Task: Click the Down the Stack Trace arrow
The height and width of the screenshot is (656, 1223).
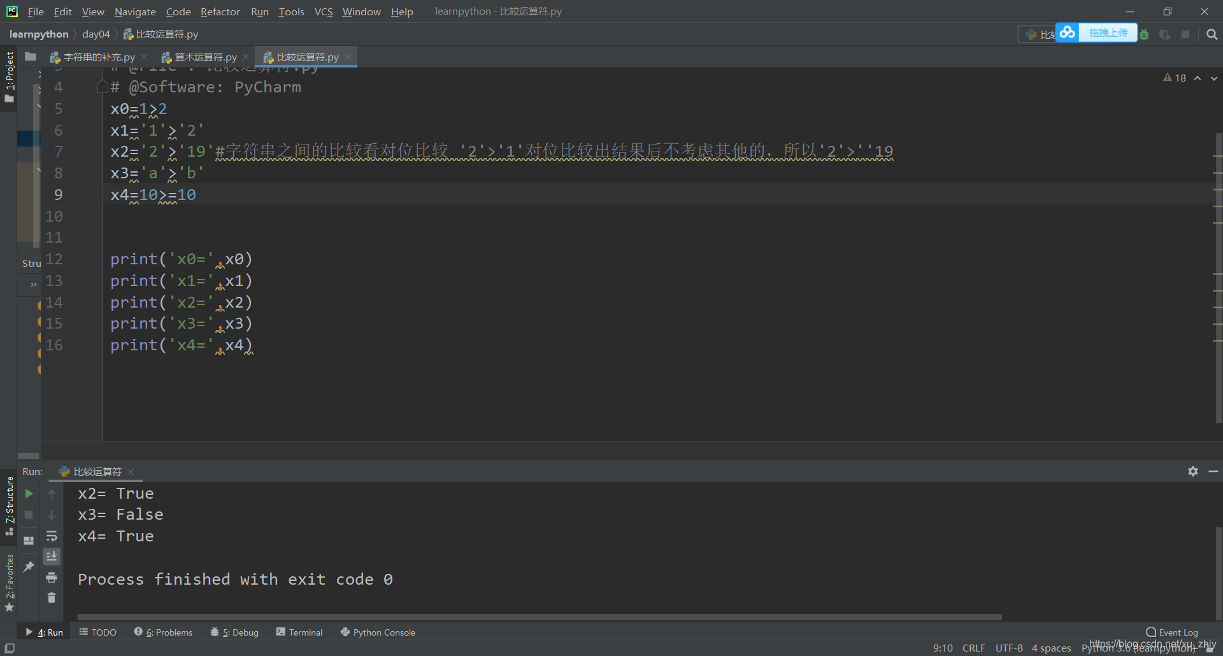Action: 52,515
